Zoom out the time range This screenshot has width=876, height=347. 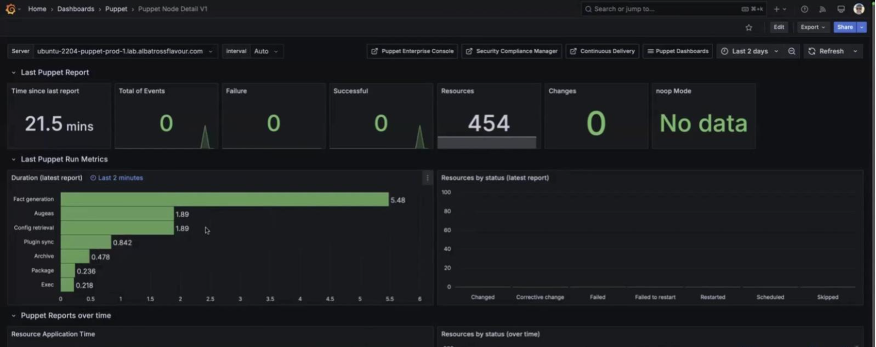[x=792, y=51]
